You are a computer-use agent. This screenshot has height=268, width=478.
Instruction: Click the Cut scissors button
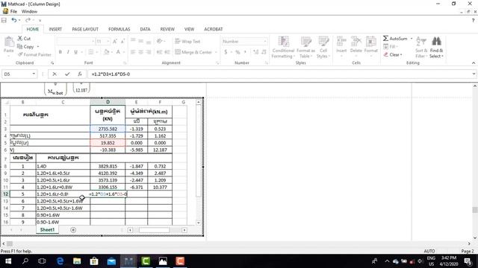[24, 39]
